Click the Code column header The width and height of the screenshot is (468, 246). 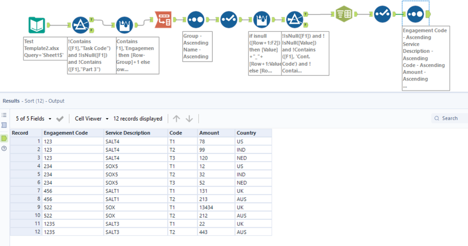click(x=182, y=133)
